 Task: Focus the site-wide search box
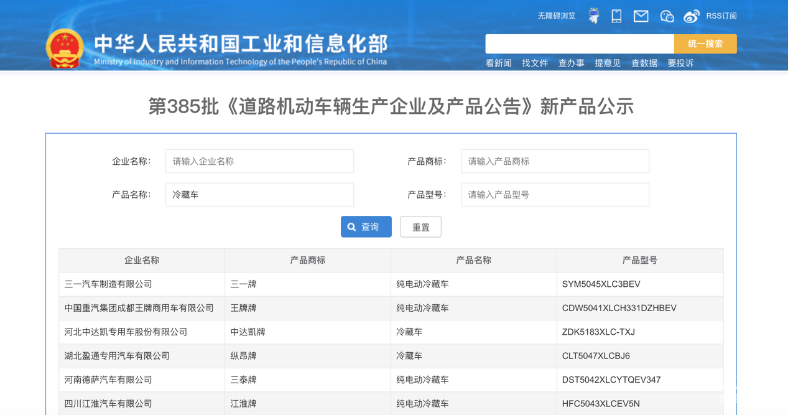tap(580, 44)
